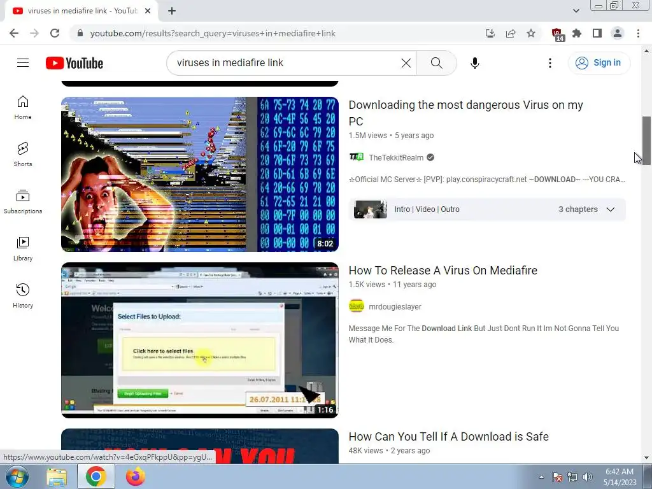Open Shorts in the sidebar
Image resolution: width=652 pixels, height=489 pixels.
[x=23, y=155]
